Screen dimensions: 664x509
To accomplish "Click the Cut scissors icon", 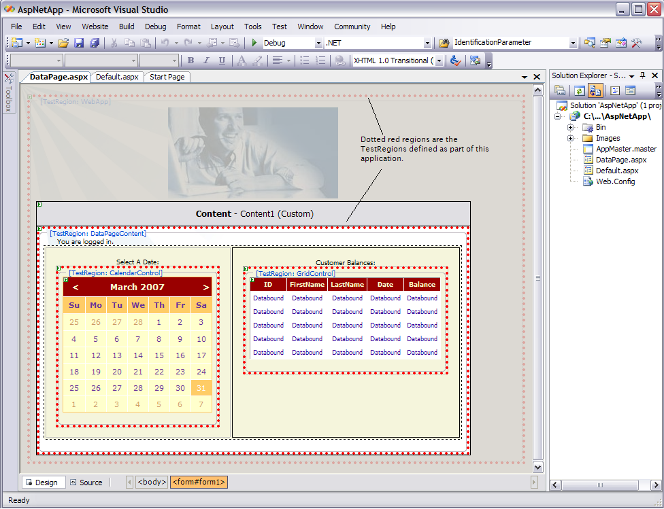I will 114,43.
